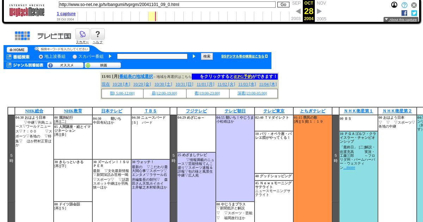Image resolution: width=423 pixels, height=222 pixels.
Task: Open テレビ朝日 channel header link
Action: 235,111
